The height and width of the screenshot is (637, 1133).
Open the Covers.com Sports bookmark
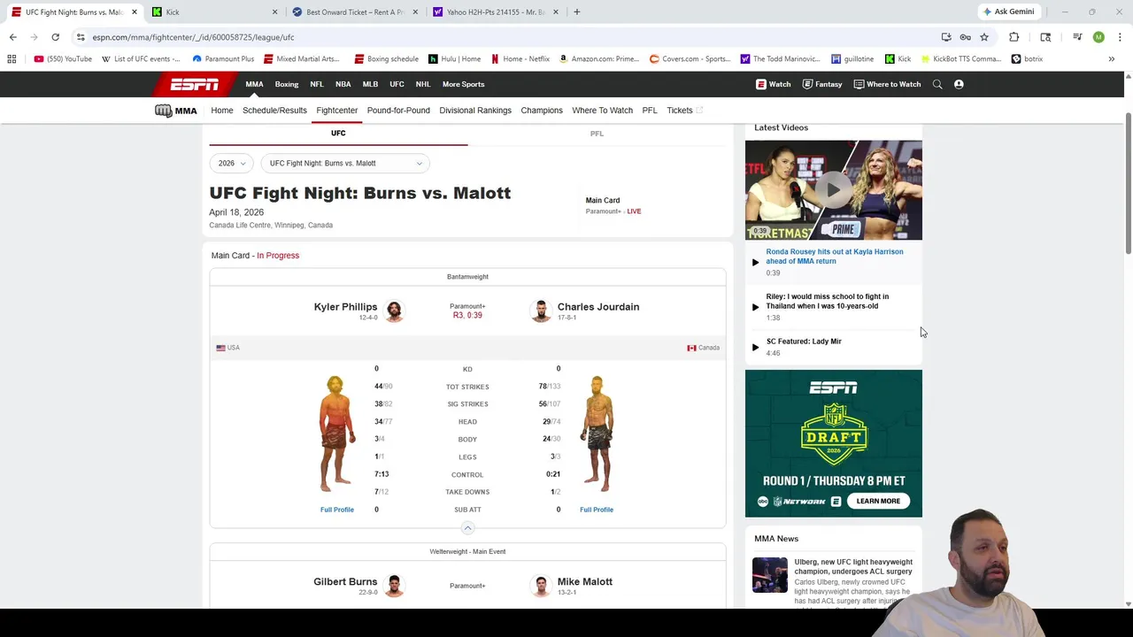click(x=690, y=58)
